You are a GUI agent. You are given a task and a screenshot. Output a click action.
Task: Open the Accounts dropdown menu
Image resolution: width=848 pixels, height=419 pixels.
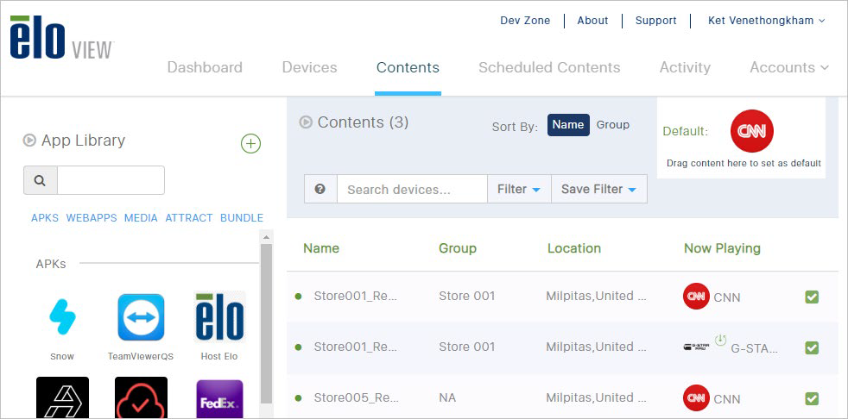click(x=789, y=67)
